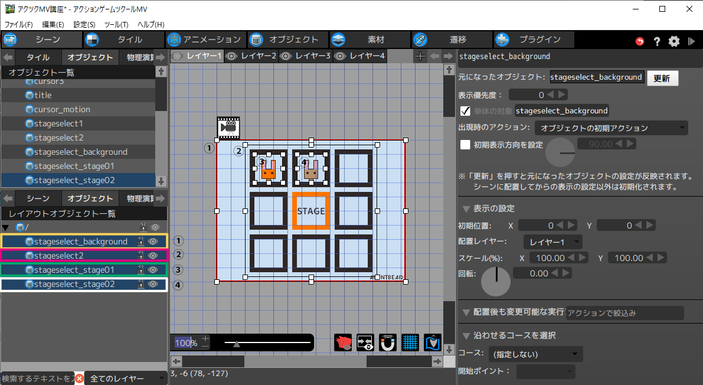This screenshot has height=385, width=703.
Task: Click the zoom slider handle
Action: coord(237,343)
